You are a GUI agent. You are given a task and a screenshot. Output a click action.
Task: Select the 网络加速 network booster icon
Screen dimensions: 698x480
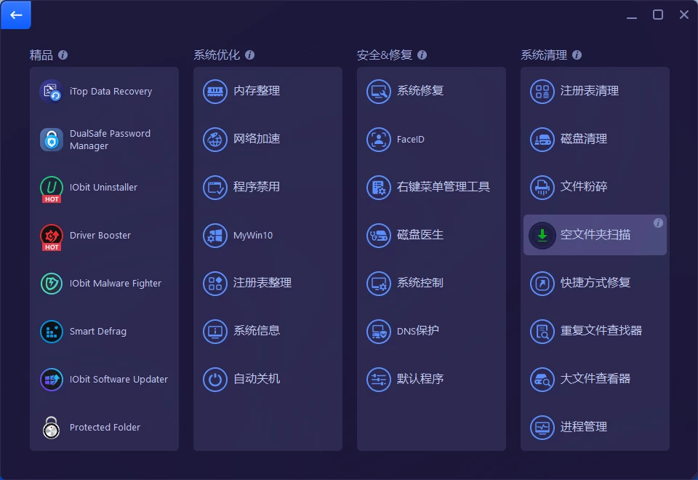pyautogui.click(x=214, y=139)
